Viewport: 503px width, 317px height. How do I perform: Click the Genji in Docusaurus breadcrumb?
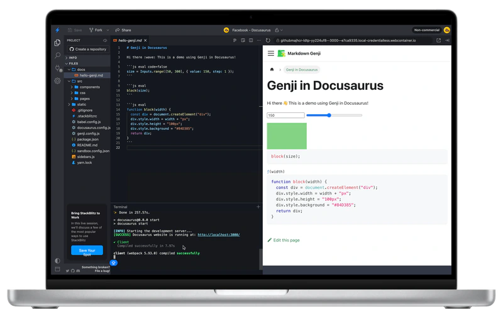(x=302, y=70)
